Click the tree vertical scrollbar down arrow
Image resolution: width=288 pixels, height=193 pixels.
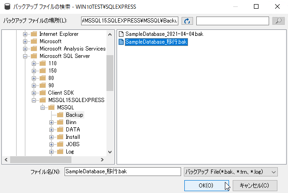[x=110, y=152]
